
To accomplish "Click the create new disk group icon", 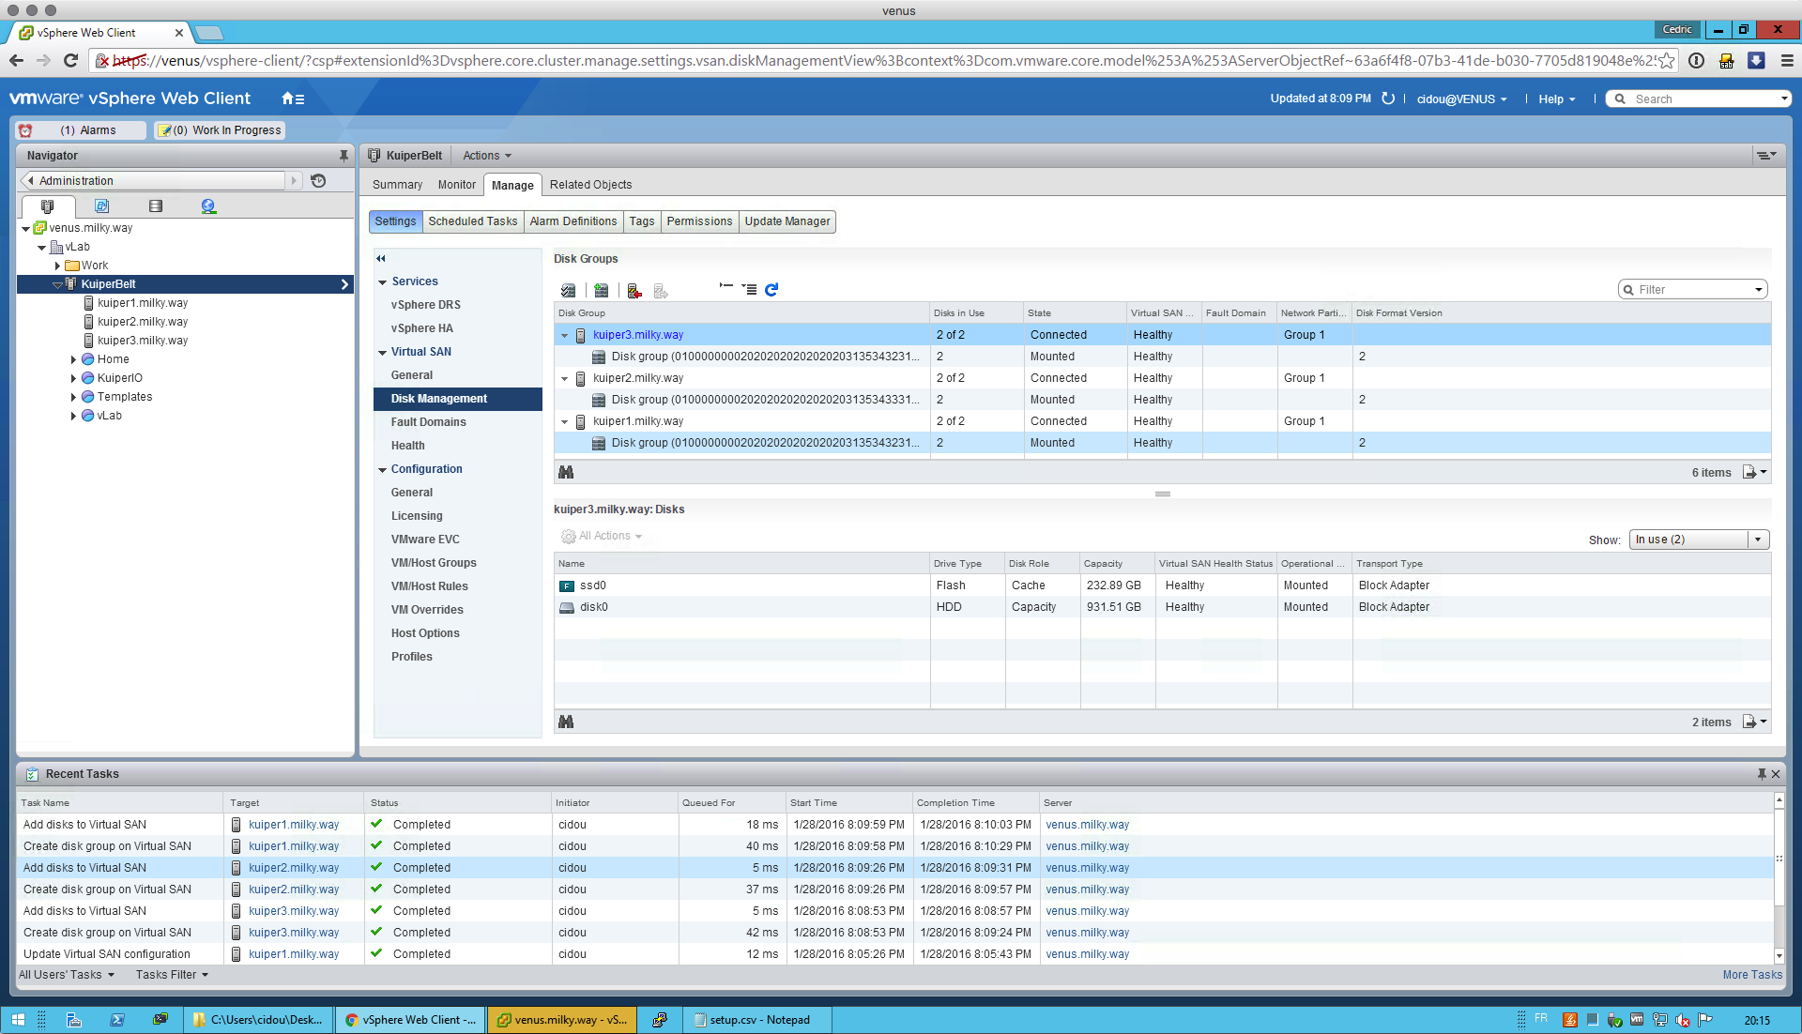I will click(601, 291).
